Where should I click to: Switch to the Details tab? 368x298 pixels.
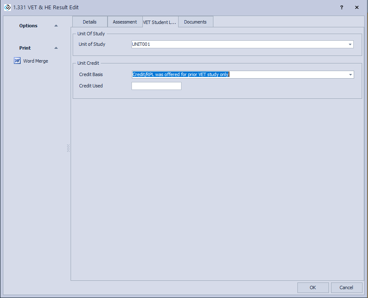[x=89, y=22]
